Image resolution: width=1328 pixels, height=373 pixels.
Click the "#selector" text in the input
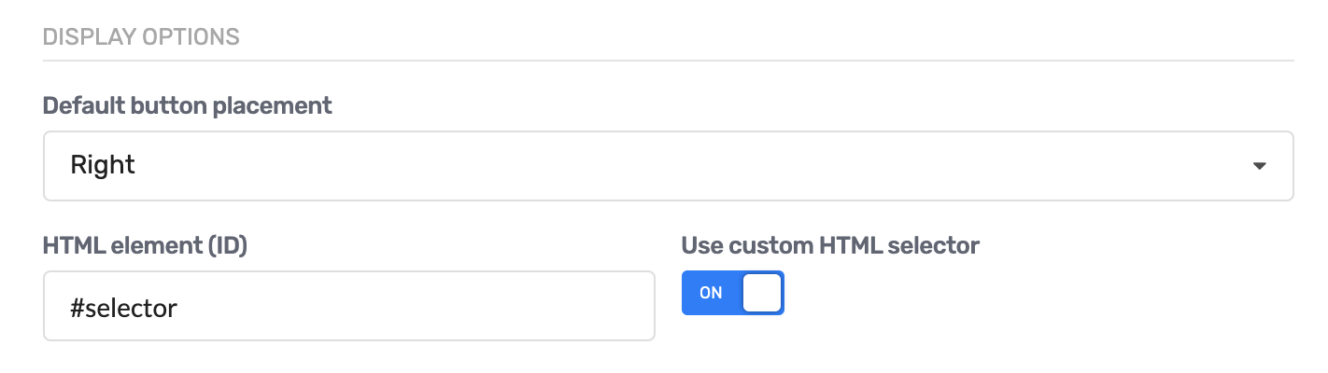point(123,307)
